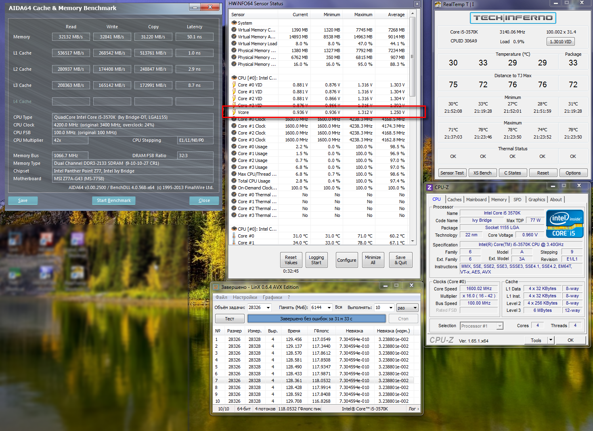Click the RealTemp title bar icon
The width and height of the screenshot is (593, 431).
pos(438,4)
